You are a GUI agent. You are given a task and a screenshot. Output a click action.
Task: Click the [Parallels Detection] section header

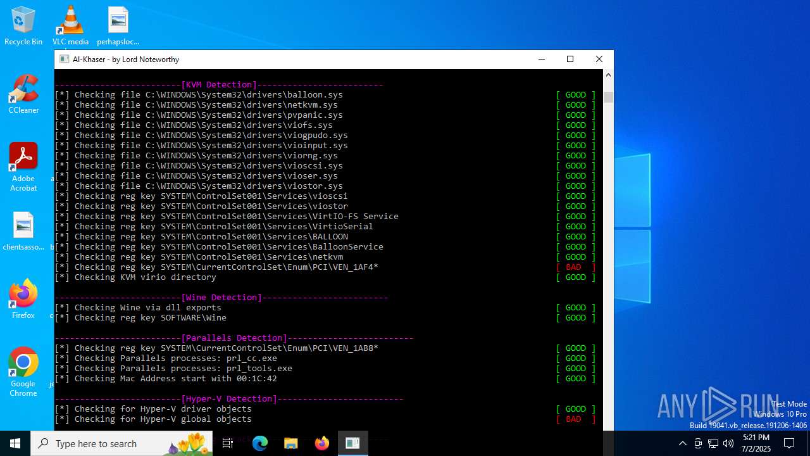[234, 338]
